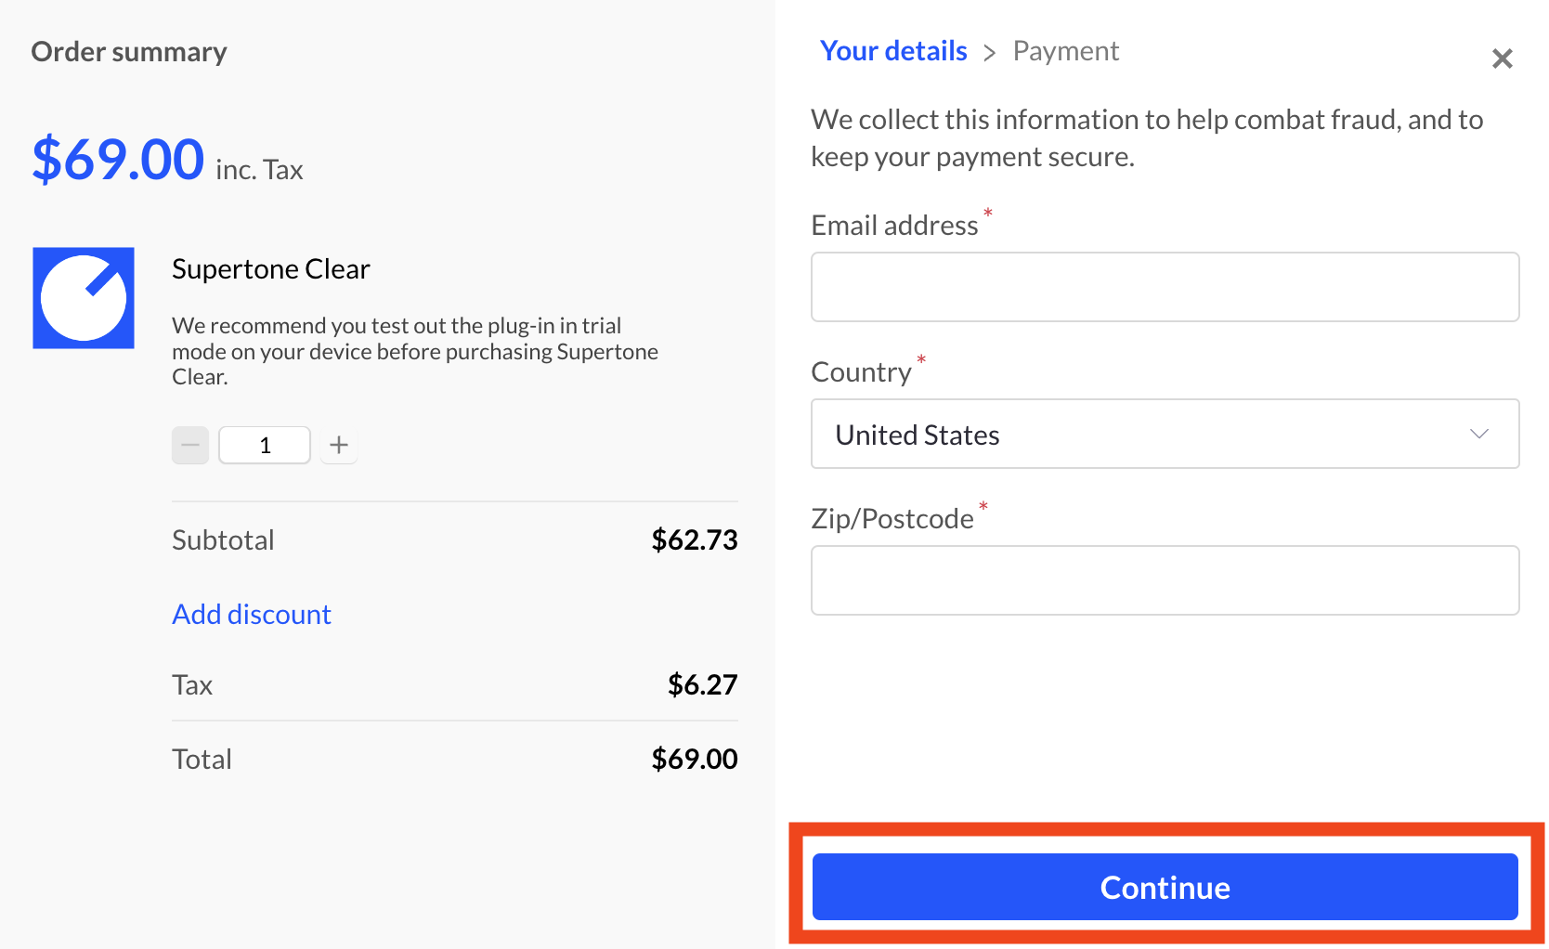The height and width of the screenshot is (949, 1549).
Task: Expand the Country dropdown chevron
Action: pos(1479,434)
